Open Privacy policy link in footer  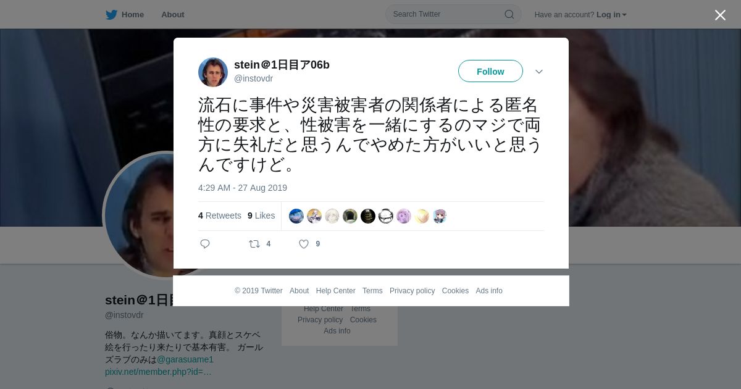point(412,291)
